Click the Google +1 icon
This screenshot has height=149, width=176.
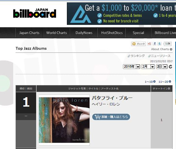pyautogui.click(x=149, y=44)
